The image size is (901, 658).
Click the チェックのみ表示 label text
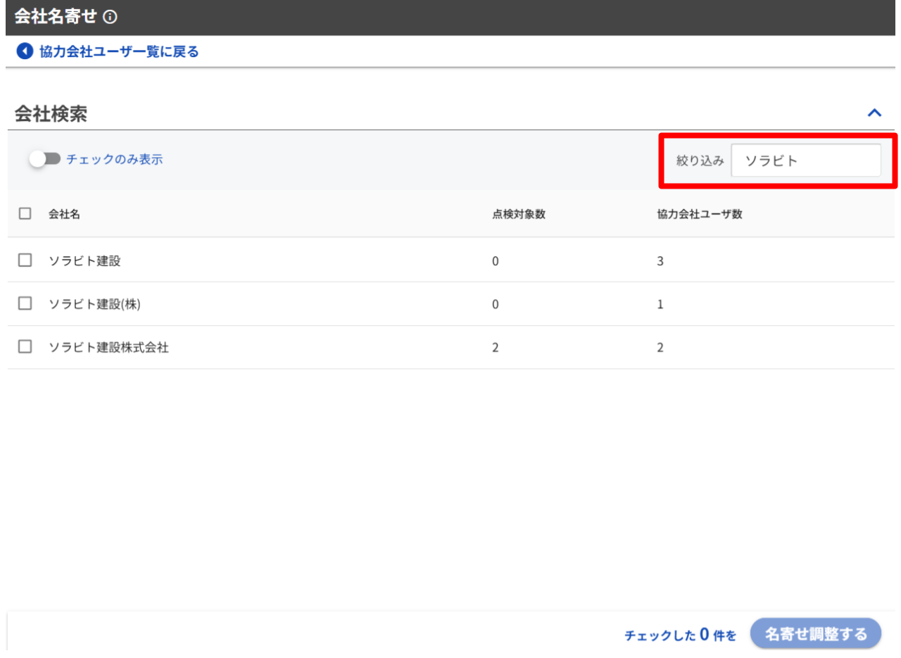click(115, 160)
